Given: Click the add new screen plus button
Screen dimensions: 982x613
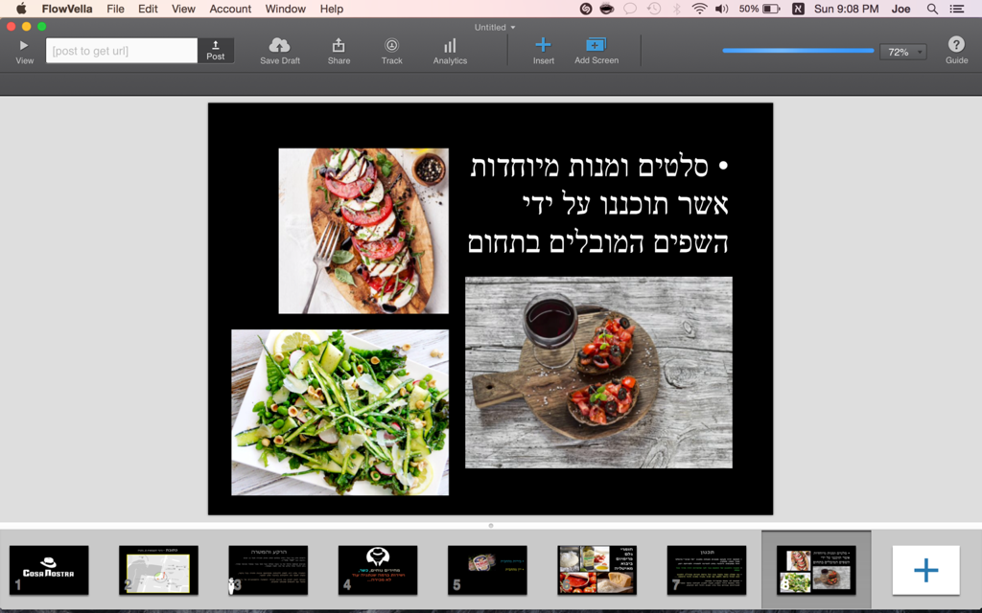Looking at the screenshot, I should click(x=925, y=571).
